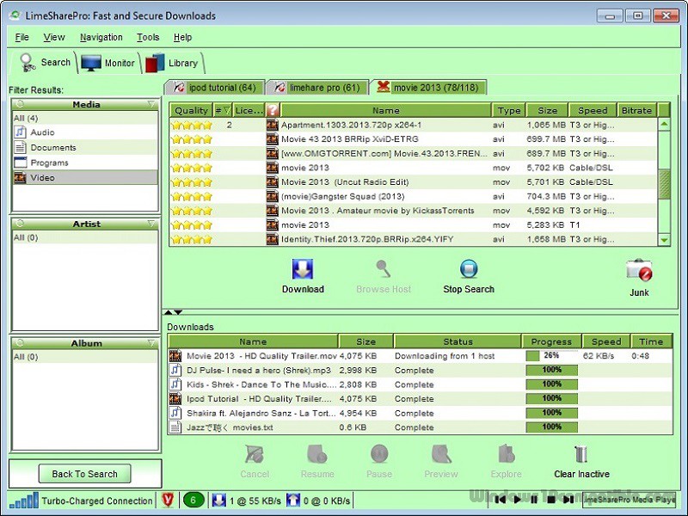Click the Back To Search button
The image size is (688, 516).
[84, 474]
